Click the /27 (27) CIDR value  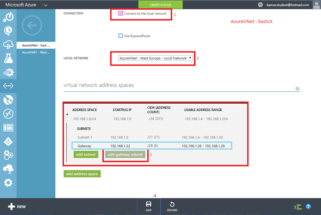pos(154,137)
